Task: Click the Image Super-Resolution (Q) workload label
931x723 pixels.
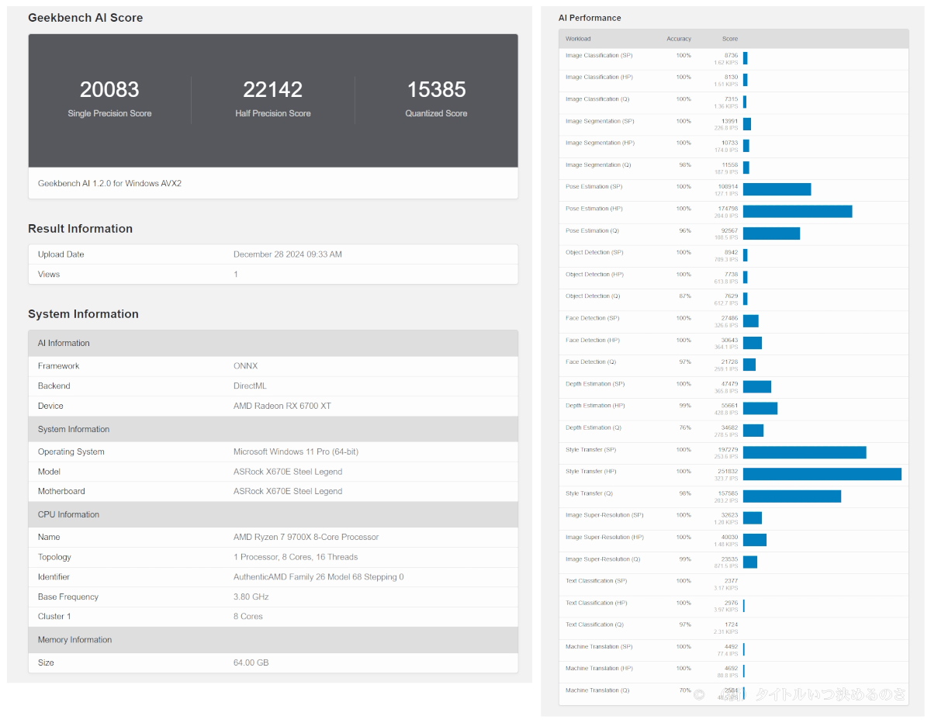Action: [x=603, y=559]
